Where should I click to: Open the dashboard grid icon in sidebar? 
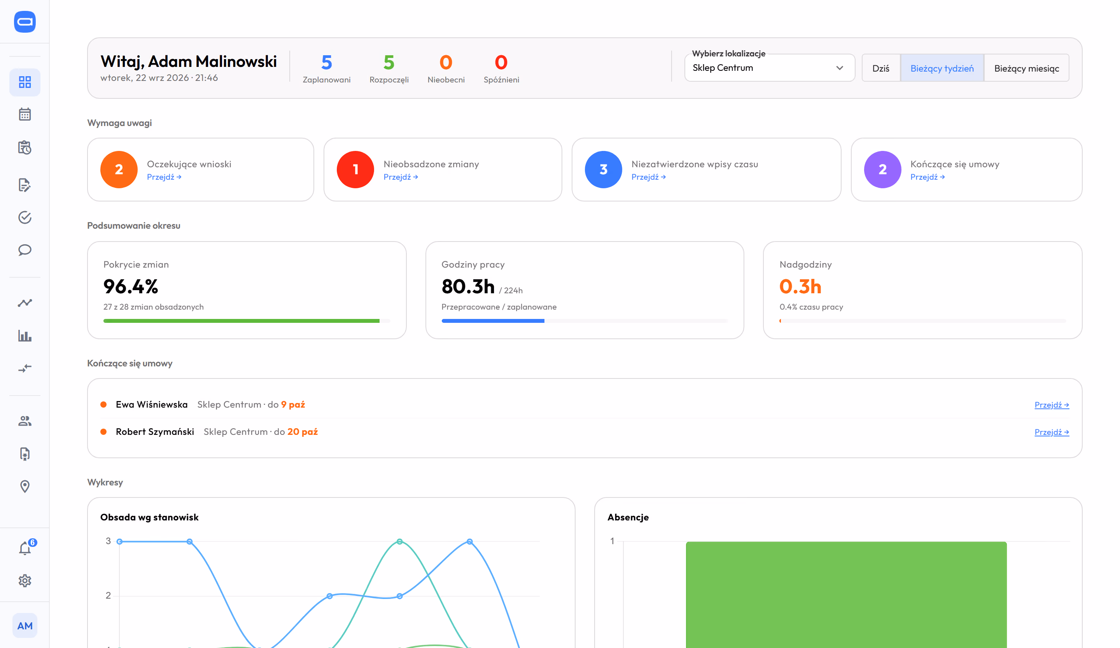(x=25, y=82)
